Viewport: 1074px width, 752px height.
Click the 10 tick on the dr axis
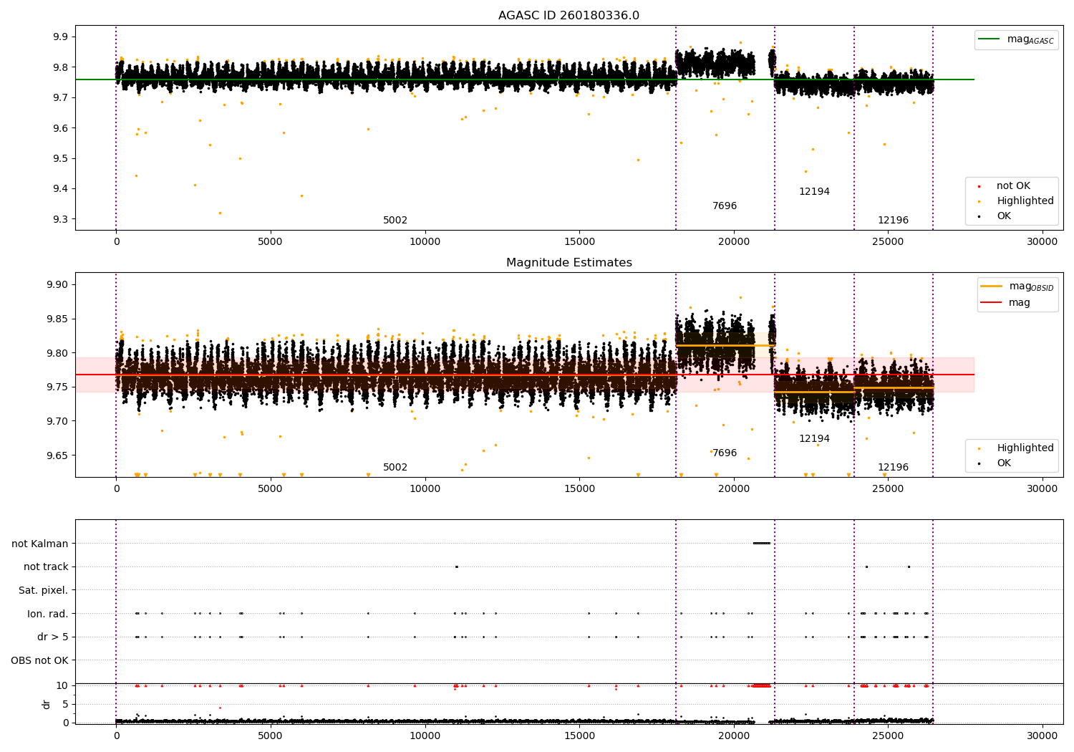coord(62,686)
